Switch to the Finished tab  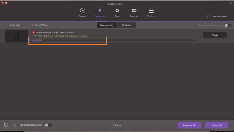126,25
